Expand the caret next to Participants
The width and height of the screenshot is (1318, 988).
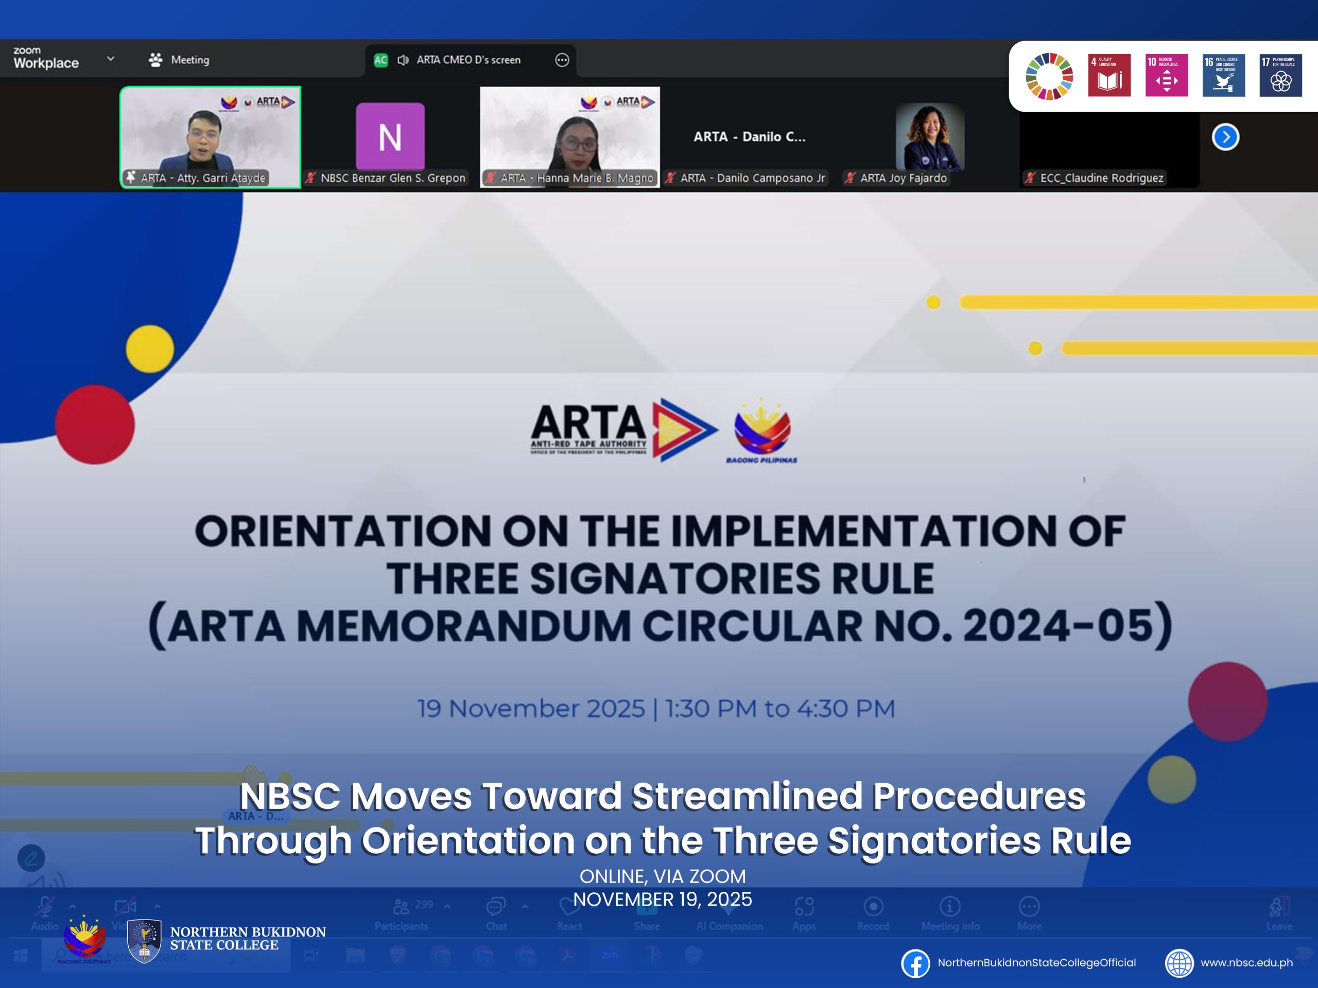tap(447, 906)
